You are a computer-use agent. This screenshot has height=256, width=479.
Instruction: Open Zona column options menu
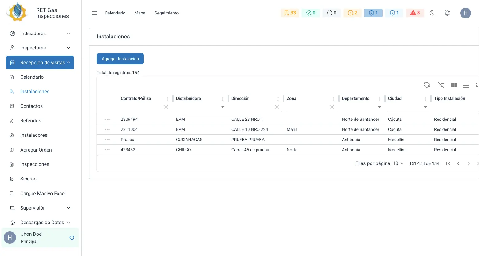[333, 99]
